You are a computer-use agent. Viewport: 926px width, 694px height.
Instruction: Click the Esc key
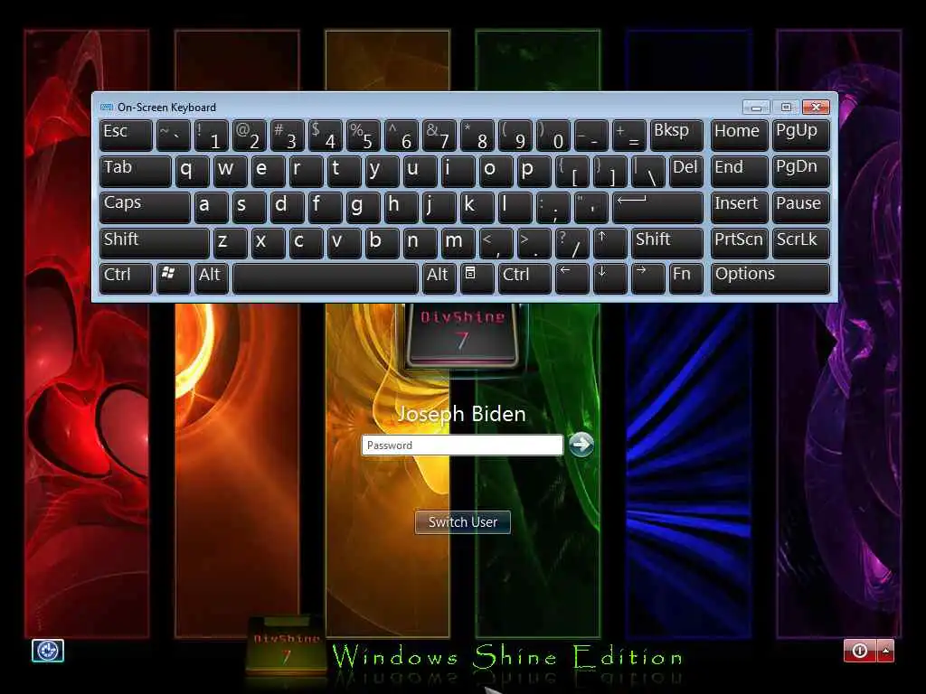(x=126, y=136)
